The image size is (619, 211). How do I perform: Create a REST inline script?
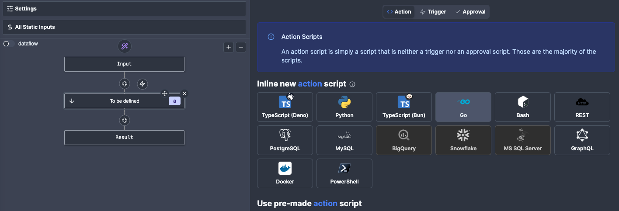click(x=582, y=107)
